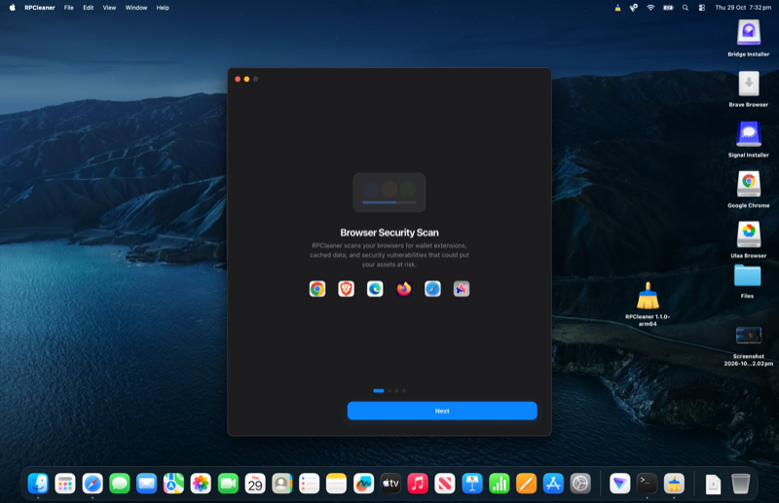
Task: Open Keynote from the Dock
Action: click(x=472, y=484)
